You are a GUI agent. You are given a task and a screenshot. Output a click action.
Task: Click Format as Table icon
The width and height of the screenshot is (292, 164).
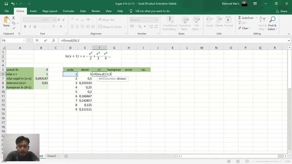185,20
